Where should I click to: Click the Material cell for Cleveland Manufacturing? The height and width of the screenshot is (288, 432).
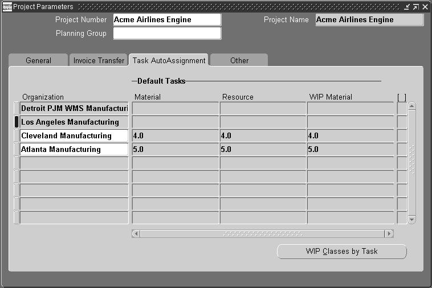[x=176, y=135]
